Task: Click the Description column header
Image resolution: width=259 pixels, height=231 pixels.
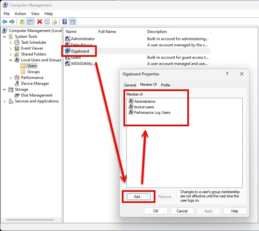Action: [178, 31]
